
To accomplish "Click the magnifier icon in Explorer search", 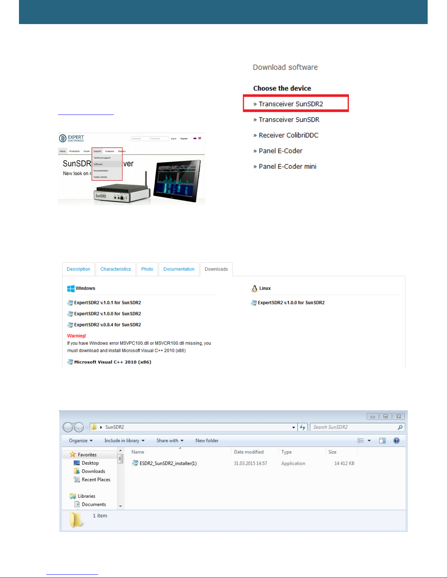I will 400,427.
